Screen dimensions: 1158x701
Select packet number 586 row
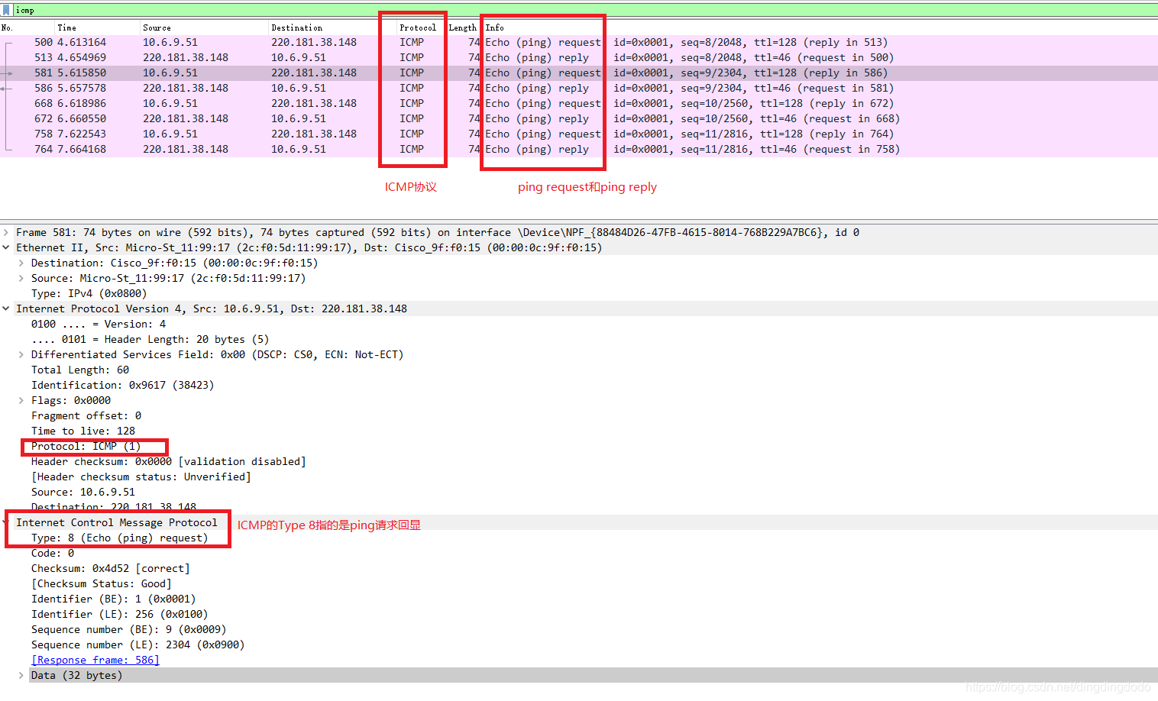pyautogui.click(x=579, y=88)
